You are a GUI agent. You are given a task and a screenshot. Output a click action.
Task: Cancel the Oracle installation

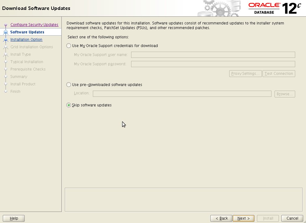click(x=292, y=218)
